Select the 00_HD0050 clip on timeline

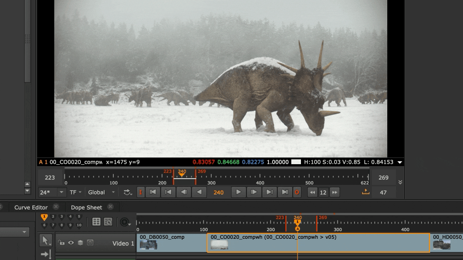[447, 243]
